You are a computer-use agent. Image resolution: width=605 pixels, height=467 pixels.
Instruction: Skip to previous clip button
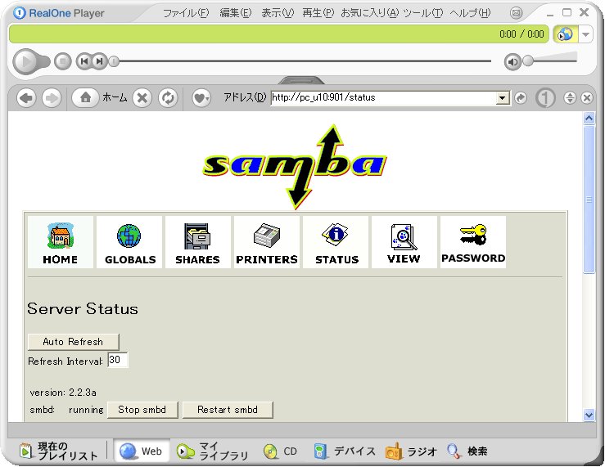[84, 61]
